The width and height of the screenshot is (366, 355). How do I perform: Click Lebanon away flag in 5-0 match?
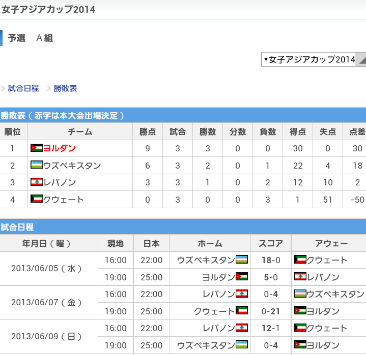point(300,276)
